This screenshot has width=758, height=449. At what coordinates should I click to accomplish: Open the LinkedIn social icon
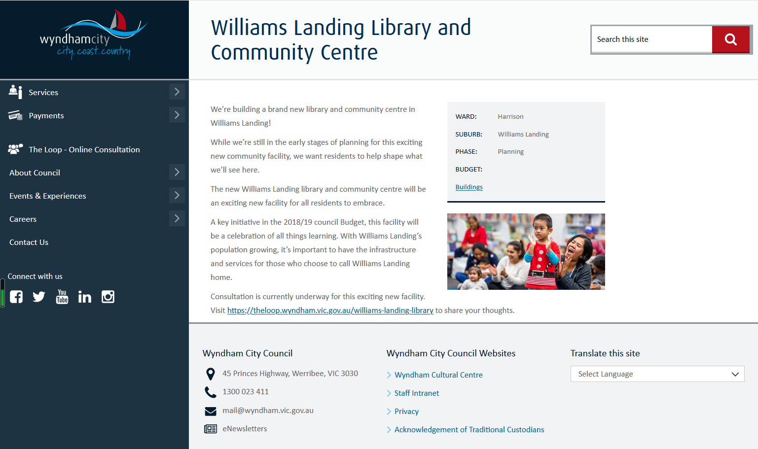point(85,297)
